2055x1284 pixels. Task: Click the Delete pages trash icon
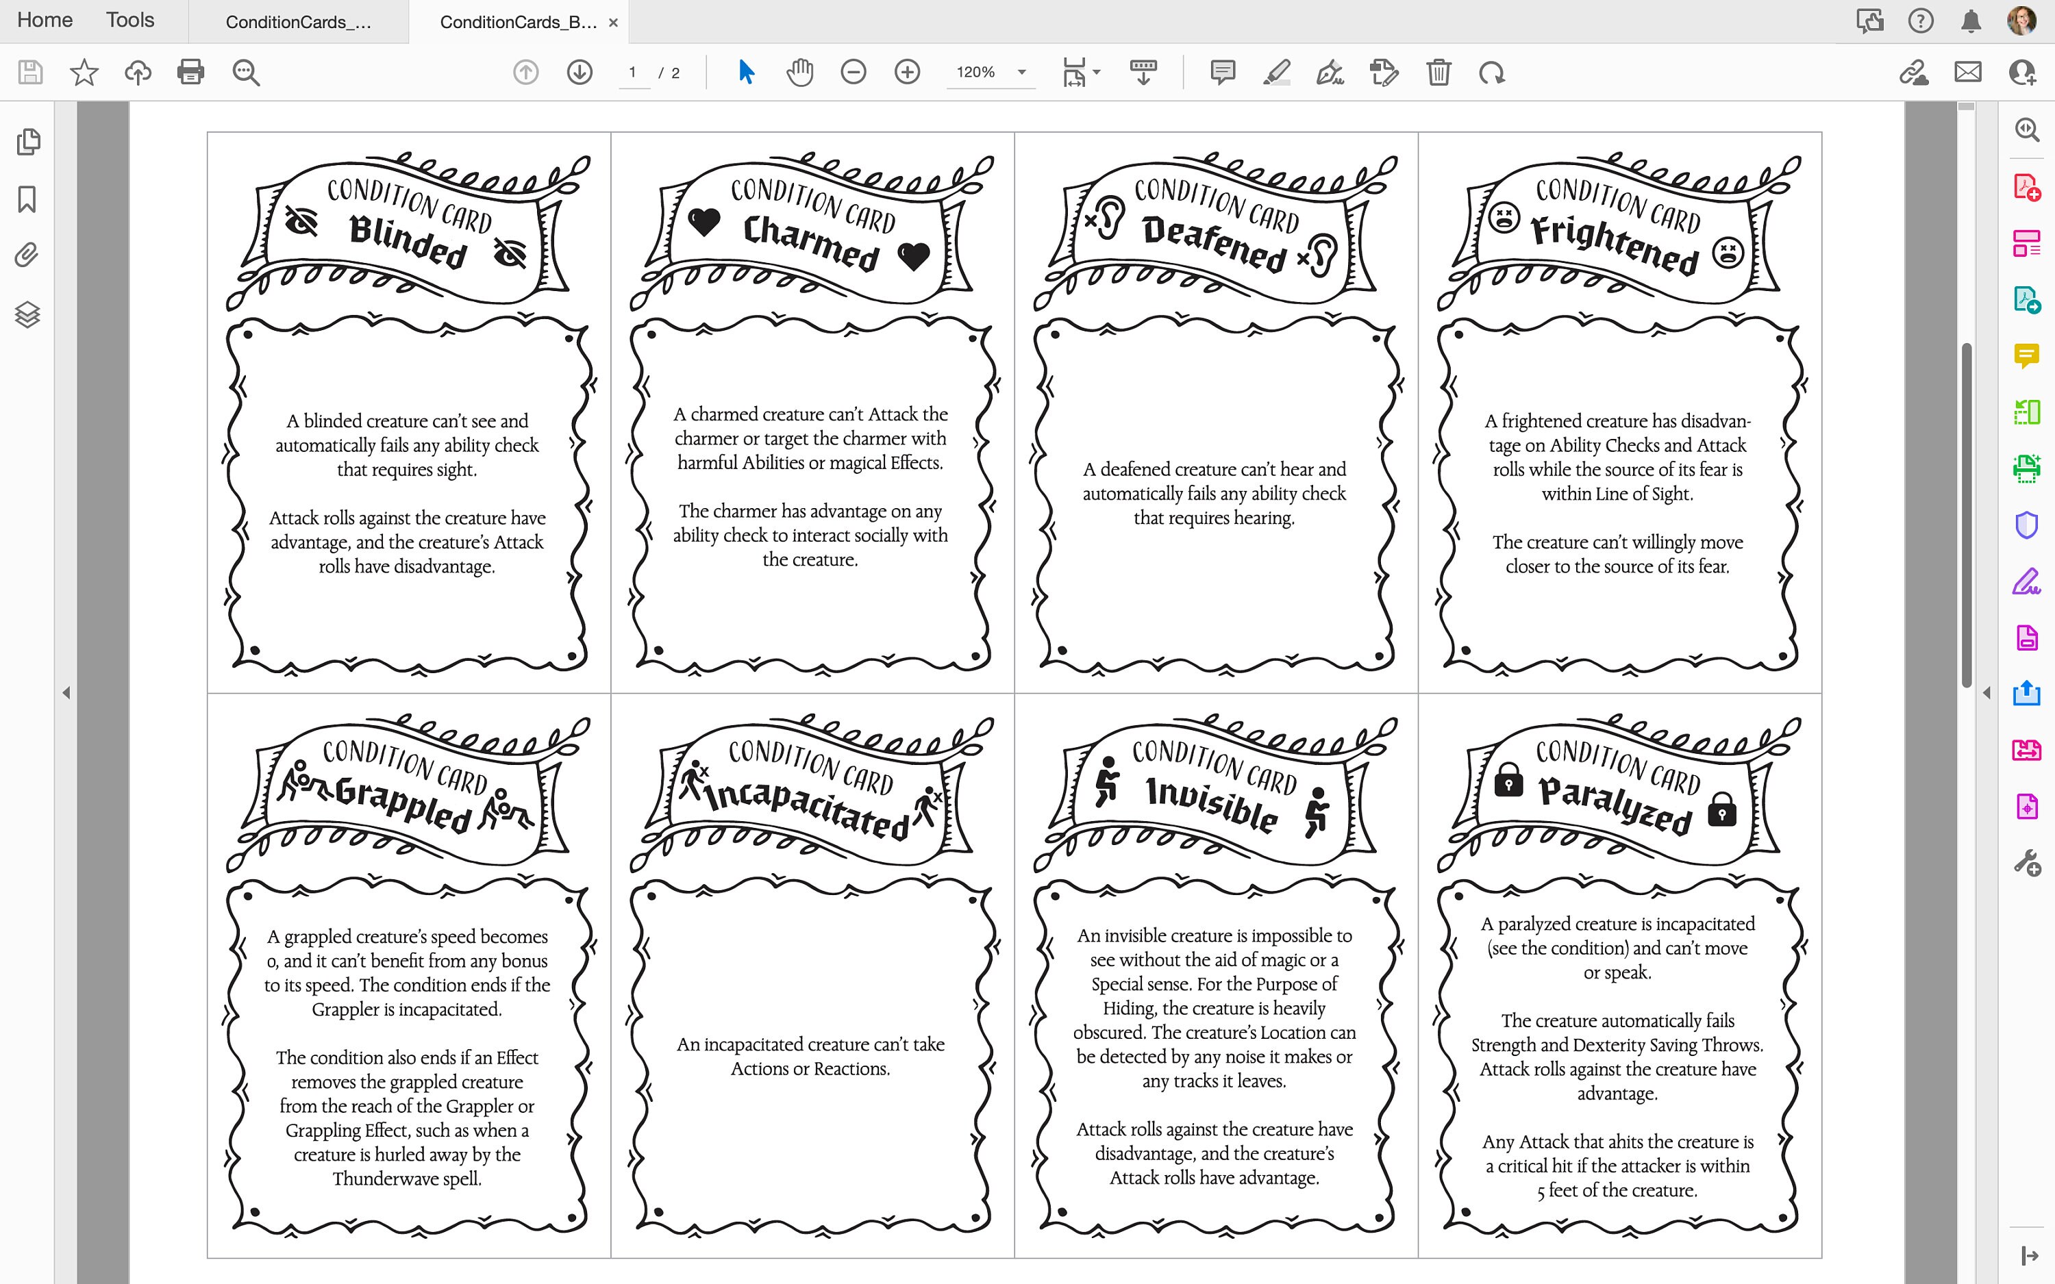(x=1438, y=72)
